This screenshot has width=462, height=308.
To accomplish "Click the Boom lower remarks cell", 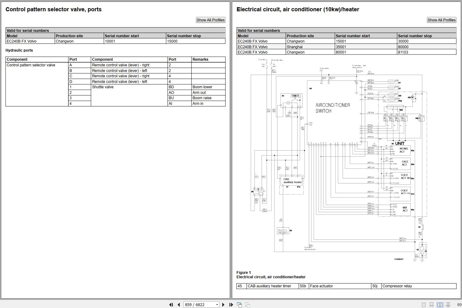I will pyautogui.click(x=208, y=87).
